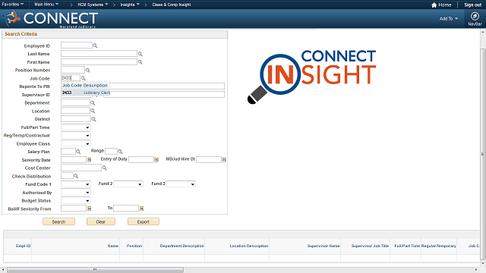Open the Entry of Duty calendar picker
The width and height of the screenshot is (486, 273).
coord(156,160)
